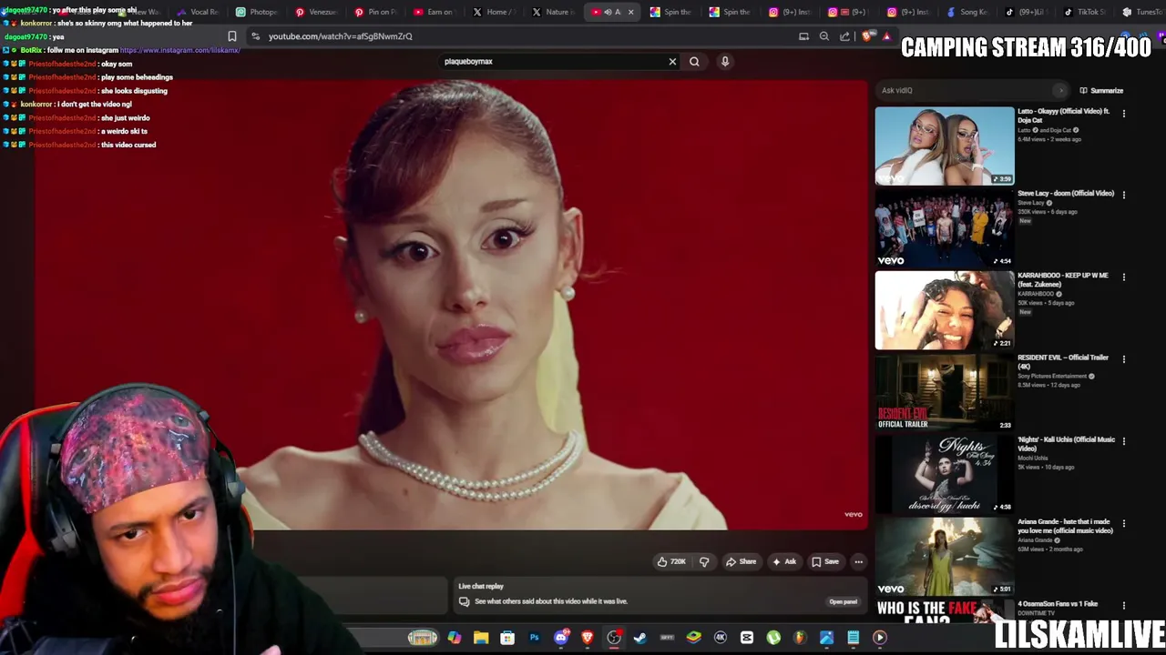The image size is (1166, 655).
Task: Open options menu for KARRAHBOOO video
Action: tap(1124, 277)
